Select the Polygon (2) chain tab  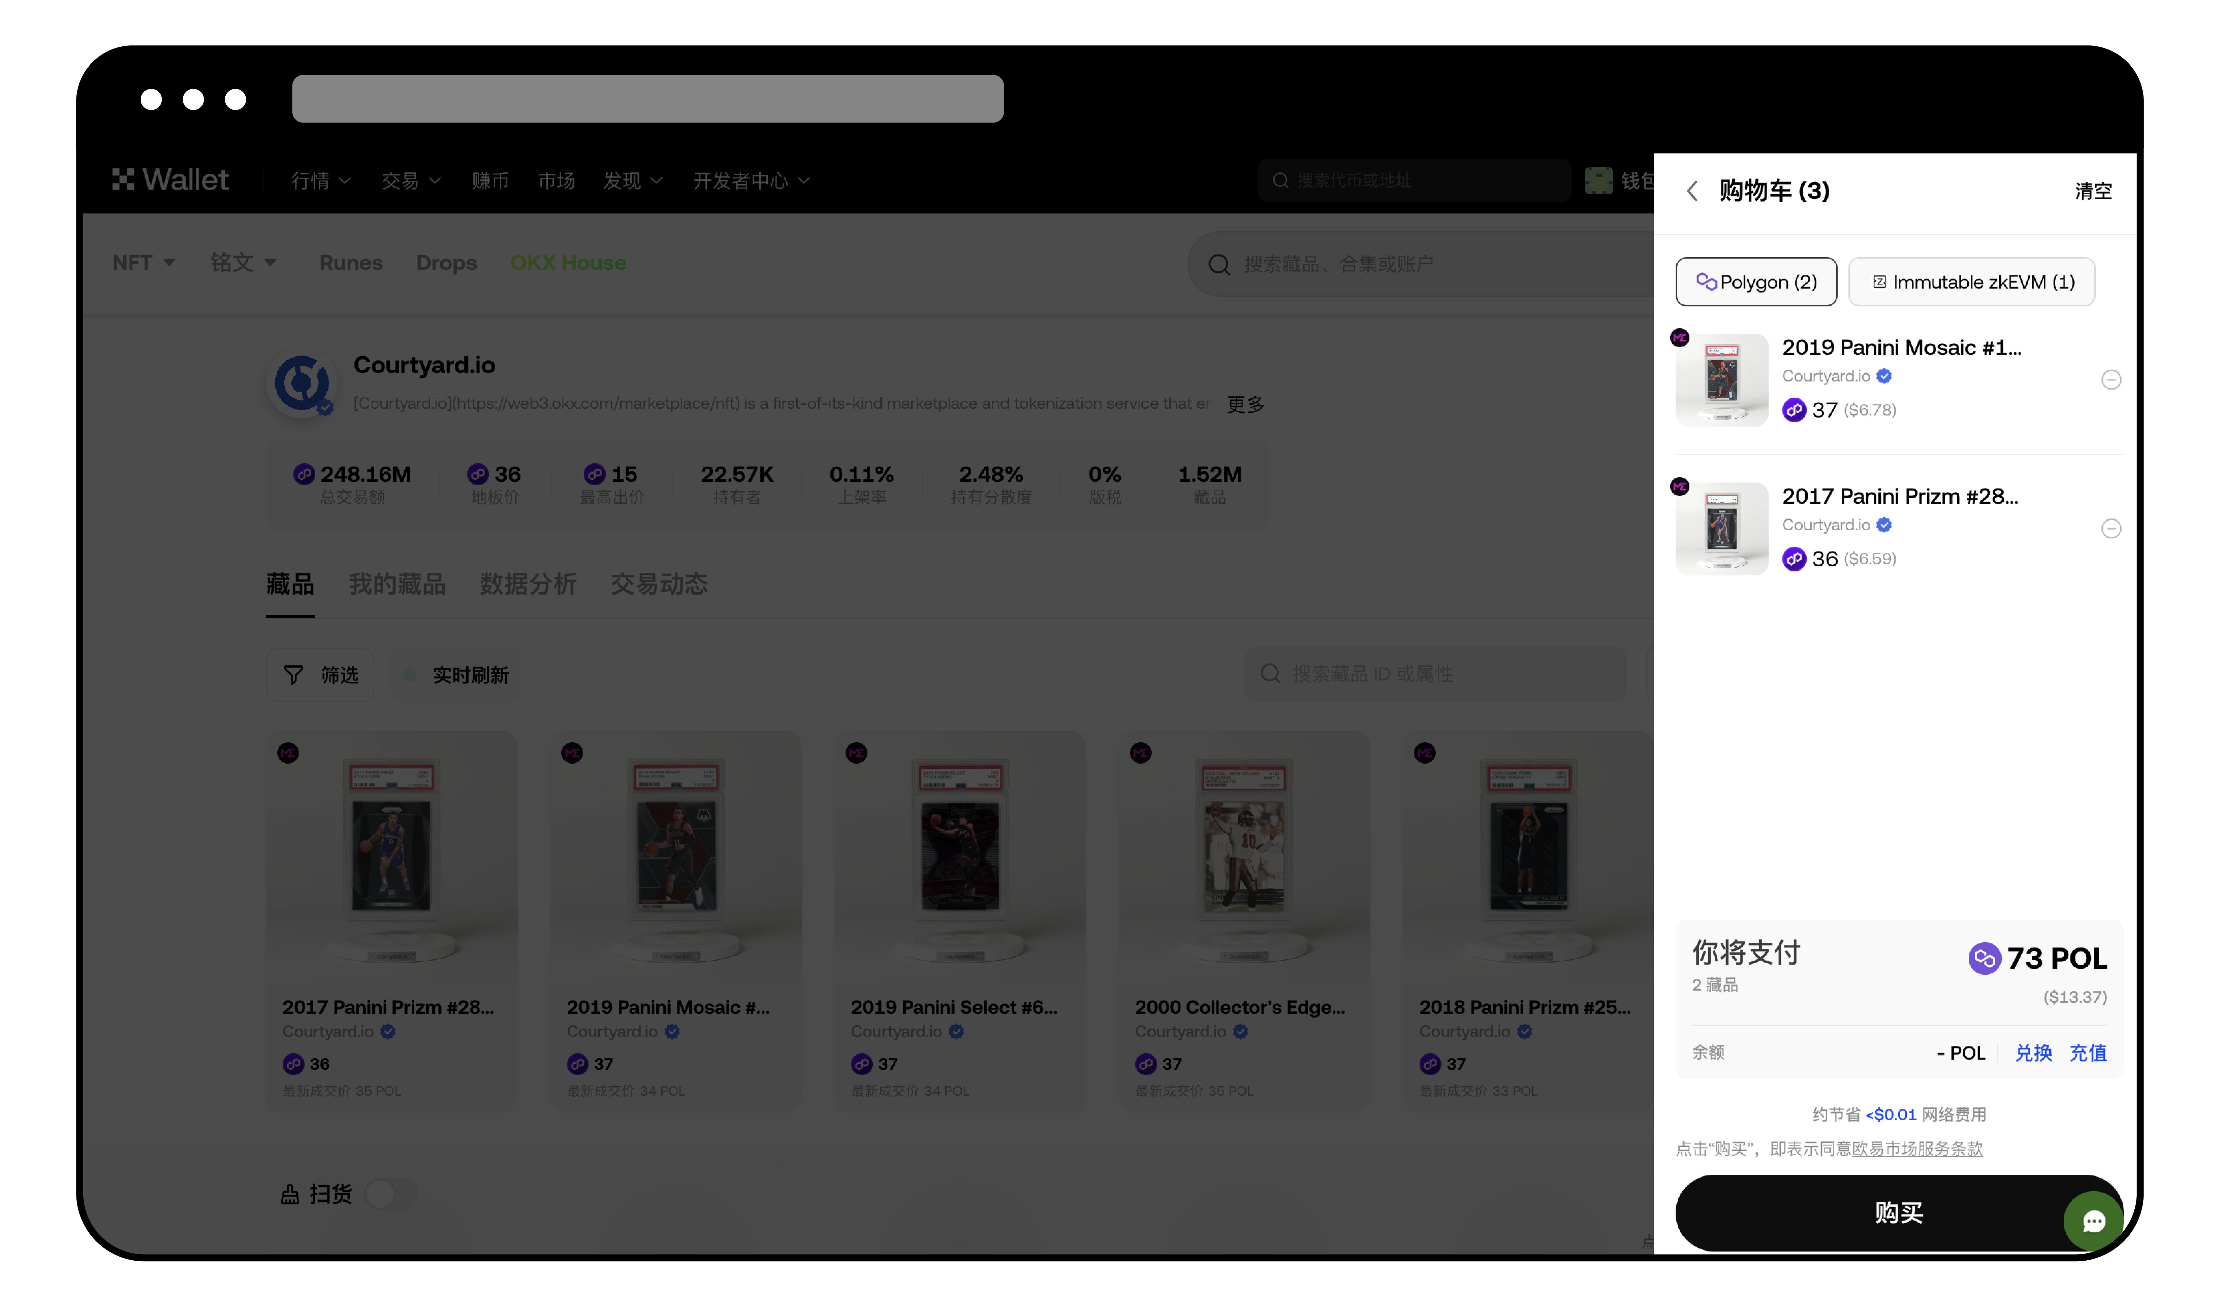pyautogui.click(x=1756, y=282)
